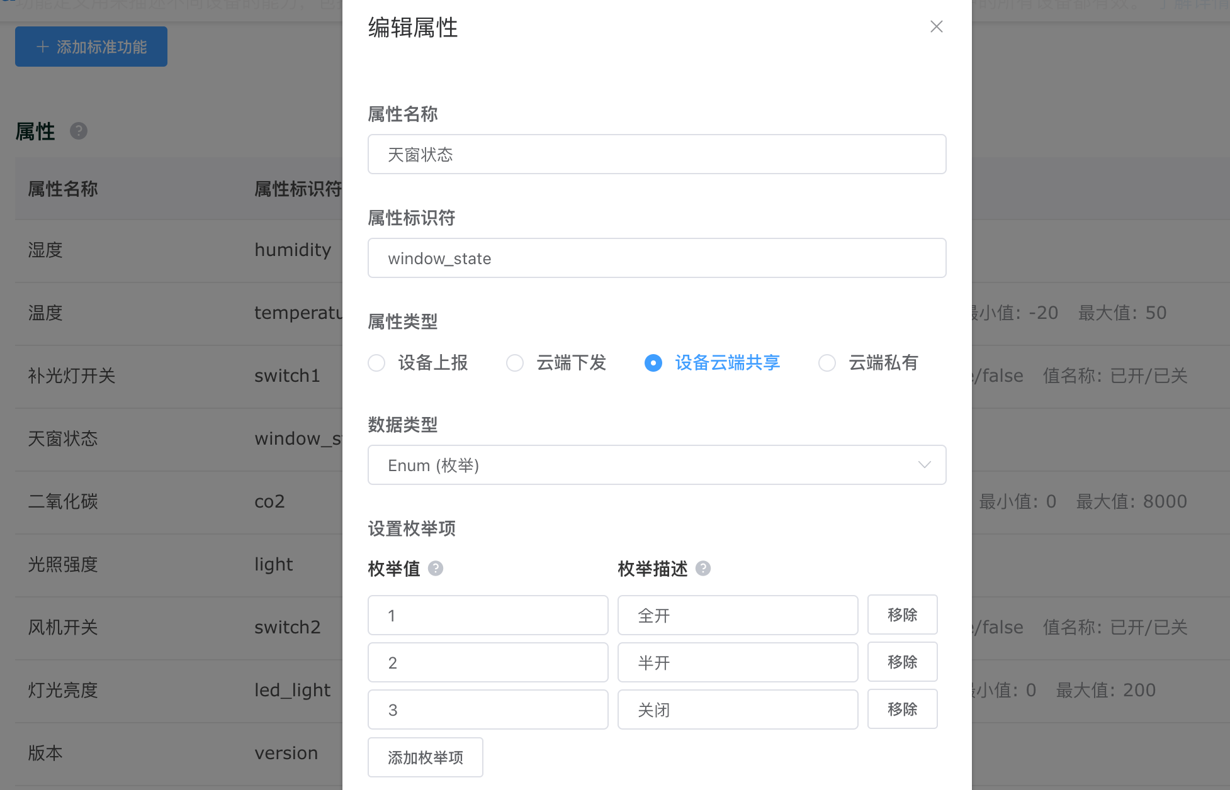The image size is (1230, 790).
Task: Click help icon next to 属性 heading
Action: pyautogui.click(x=79, y=131)
